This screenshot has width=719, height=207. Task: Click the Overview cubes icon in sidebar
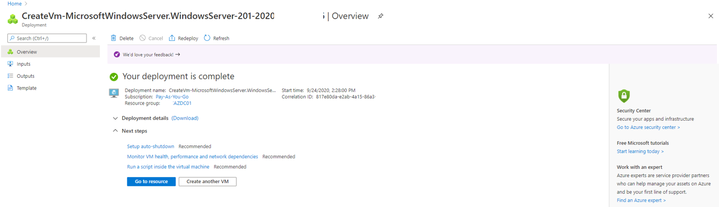pos(10,52)
